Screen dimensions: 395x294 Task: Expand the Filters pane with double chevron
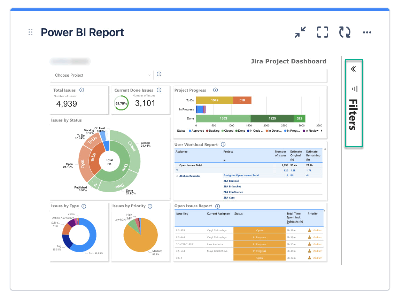pyautogui.click(x=354, y=69)
